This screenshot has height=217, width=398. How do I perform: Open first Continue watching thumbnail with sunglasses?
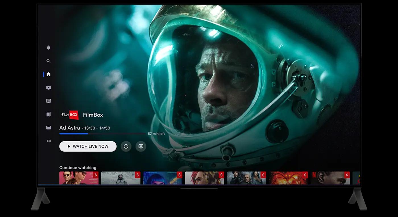click(x=79, y=178)
